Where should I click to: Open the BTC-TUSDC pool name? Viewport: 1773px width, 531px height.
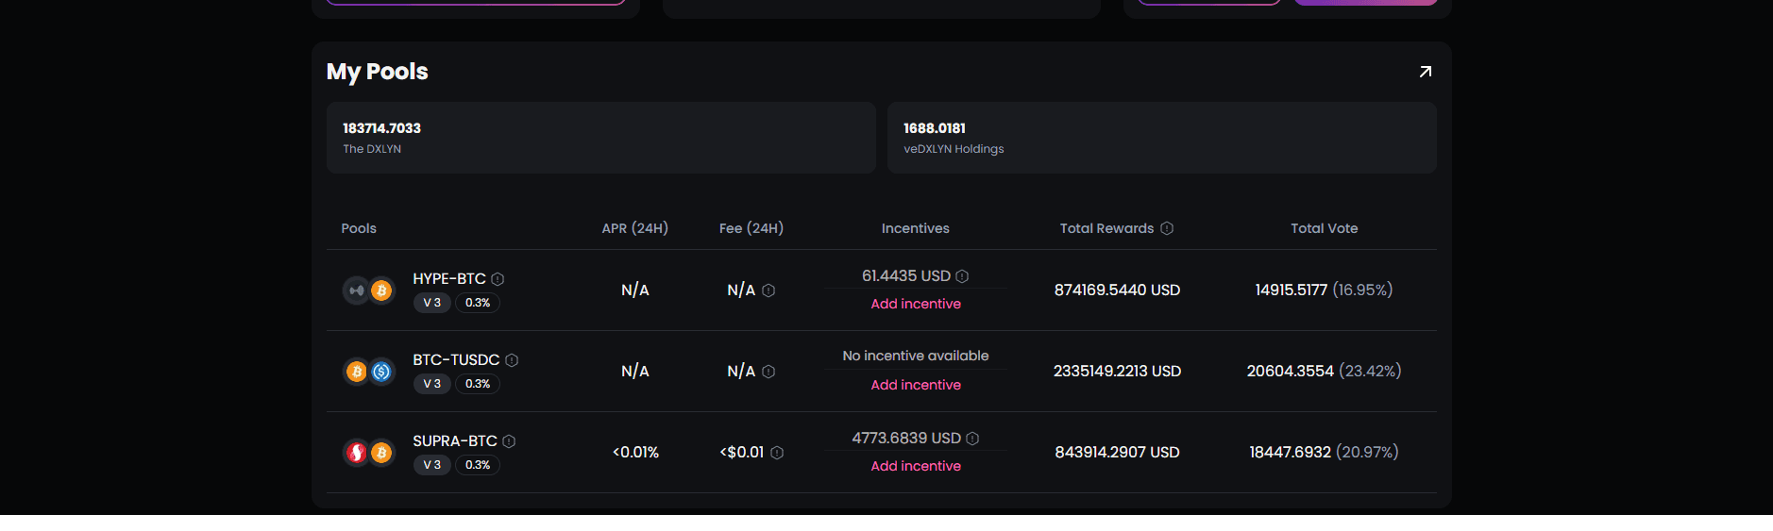[456, 360]
